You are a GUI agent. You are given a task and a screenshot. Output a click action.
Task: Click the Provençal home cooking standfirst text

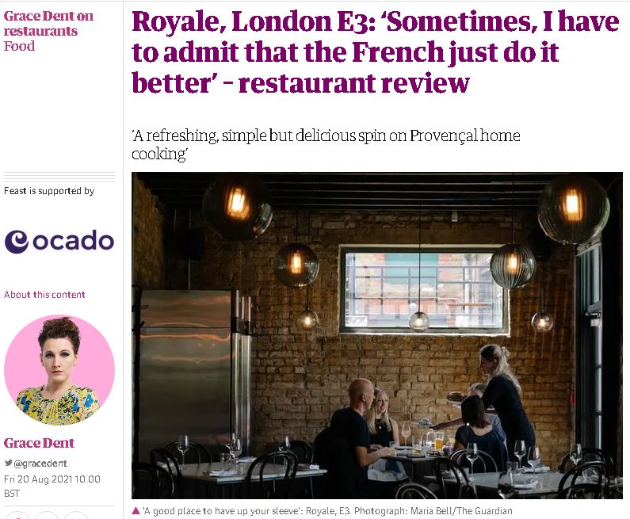(326, 145)
